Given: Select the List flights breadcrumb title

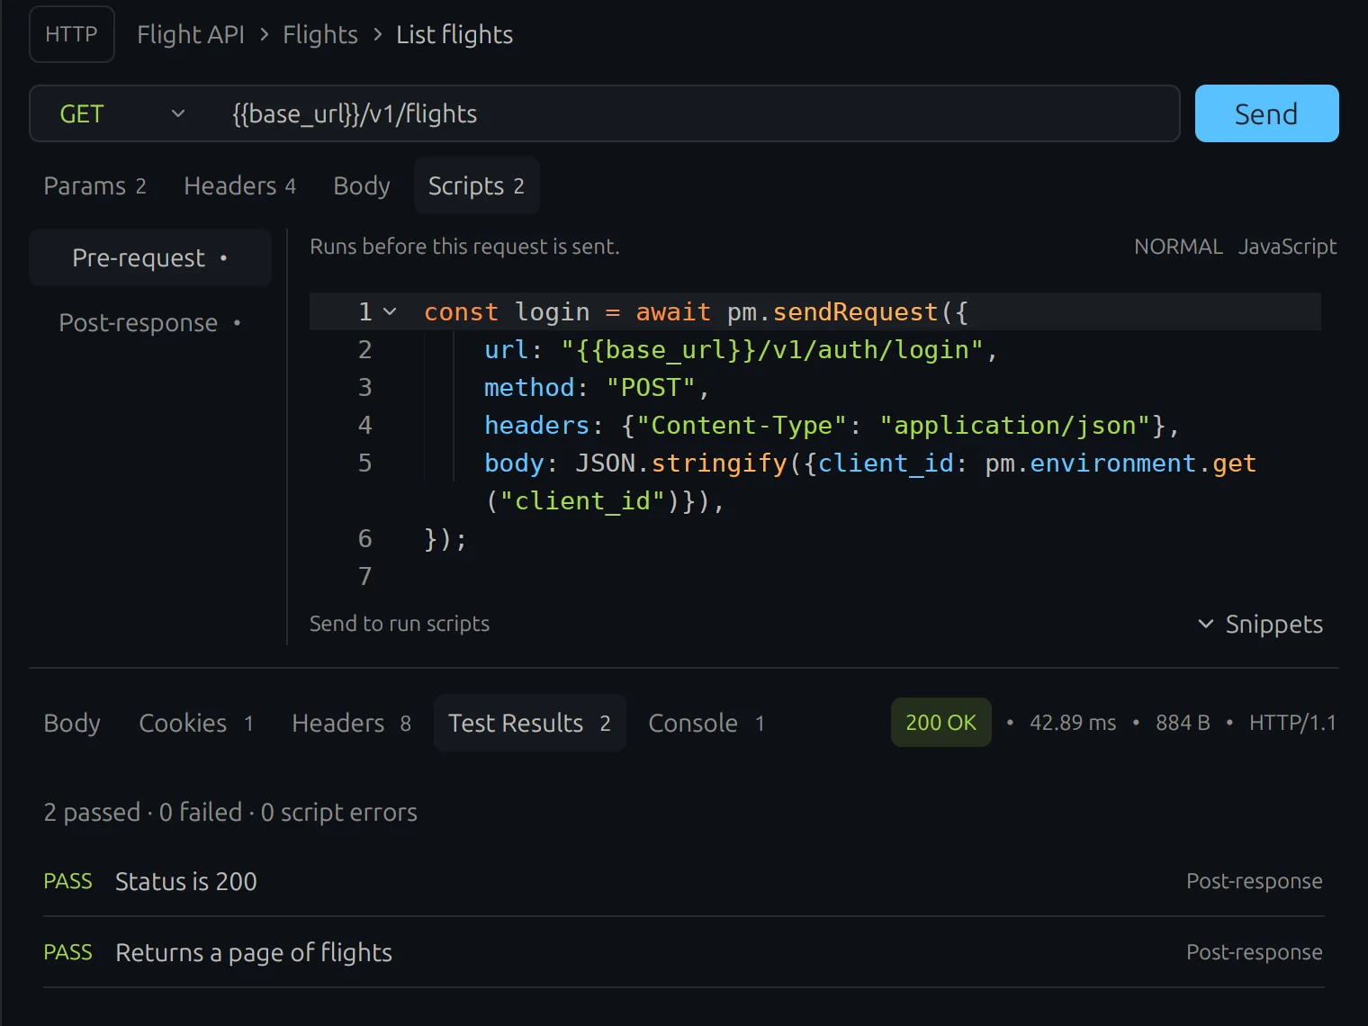Looking at the screenshot, I should 454,34.
